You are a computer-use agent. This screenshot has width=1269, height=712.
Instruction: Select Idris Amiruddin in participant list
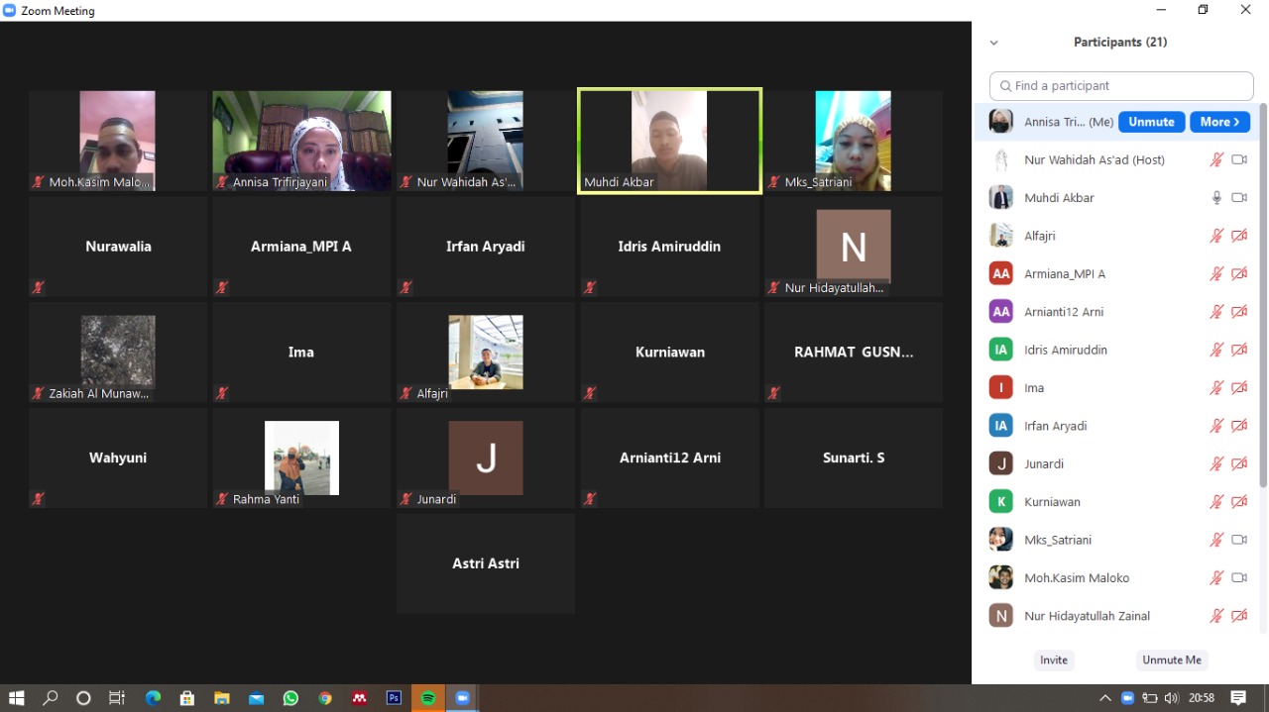pos(1066,350)
